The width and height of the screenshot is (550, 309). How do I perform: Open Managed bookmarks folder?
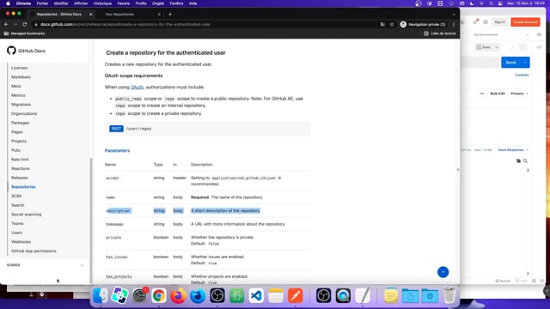(x=25, y=33)
